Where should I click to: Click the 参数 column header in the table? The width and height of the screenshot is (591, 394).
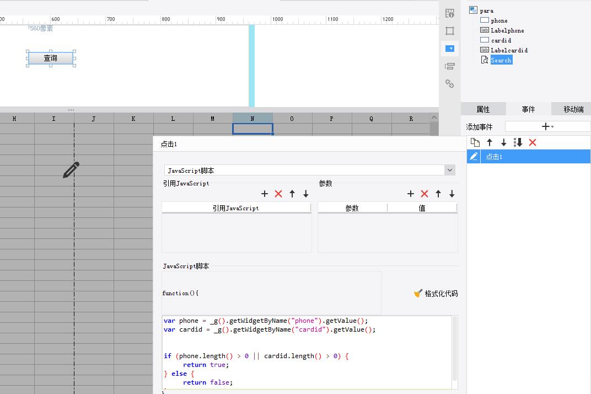click(x=352, y=208)
